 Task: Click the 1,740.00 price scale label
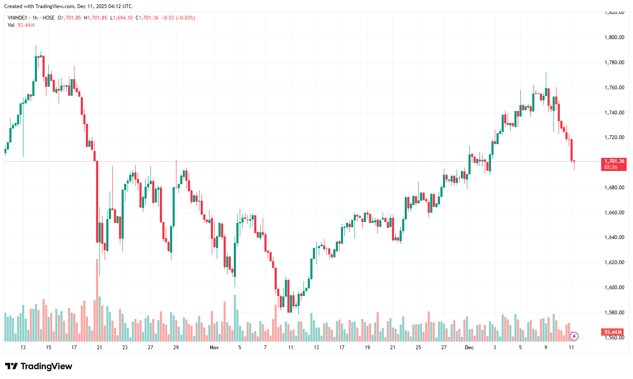click(614, 113)
